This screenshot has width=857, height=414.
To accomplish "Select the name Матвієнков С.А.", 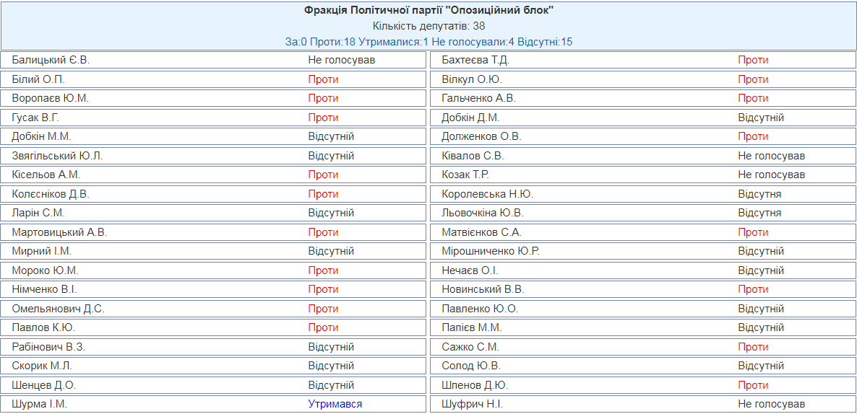I will 482,232.
